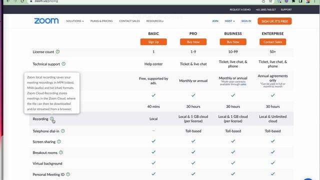320x180 pixels.
Task: Click the Zoom logo
Action: (x=46, y=21)
